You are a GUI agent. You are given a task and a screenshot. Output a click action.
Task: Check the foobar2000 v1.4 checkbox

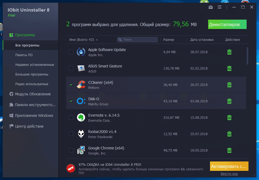coord(71,134)
